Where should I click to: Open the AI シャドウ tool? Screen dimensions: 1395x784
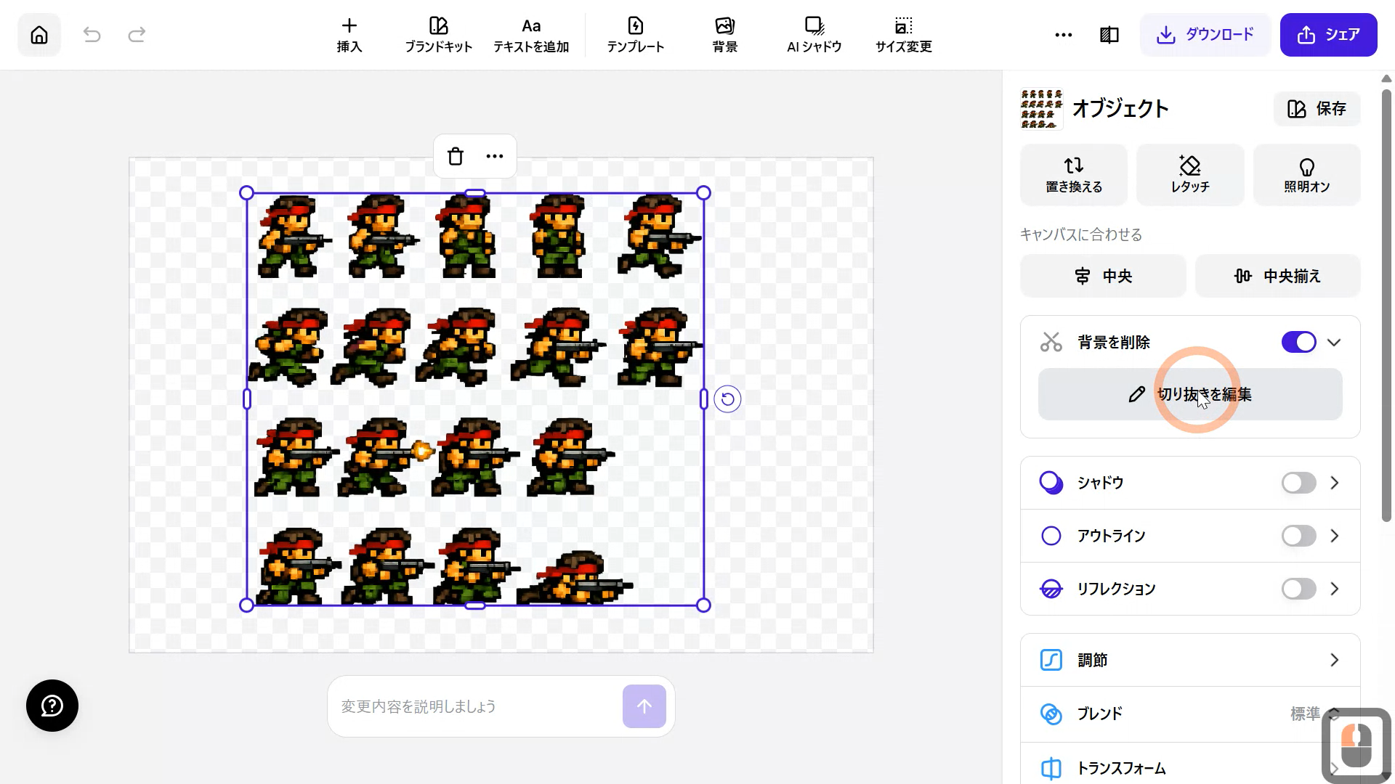point(814,35)
